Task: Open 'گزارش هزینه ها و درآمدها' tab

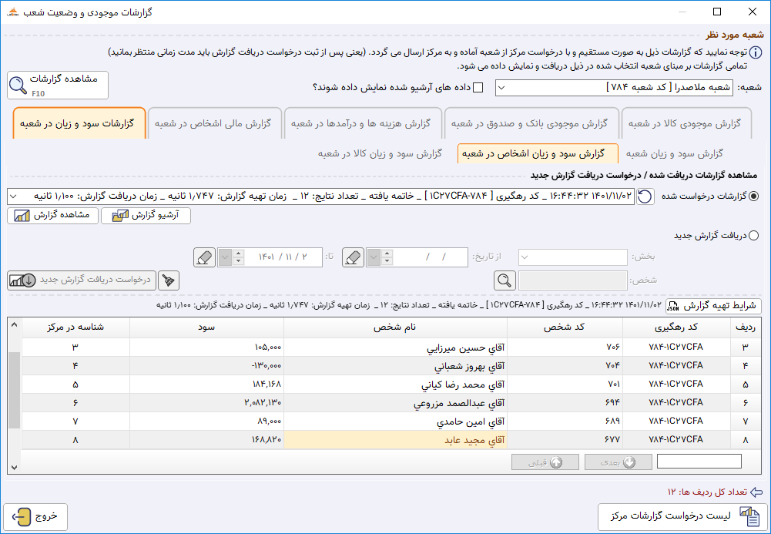Action: click(362, 123)
